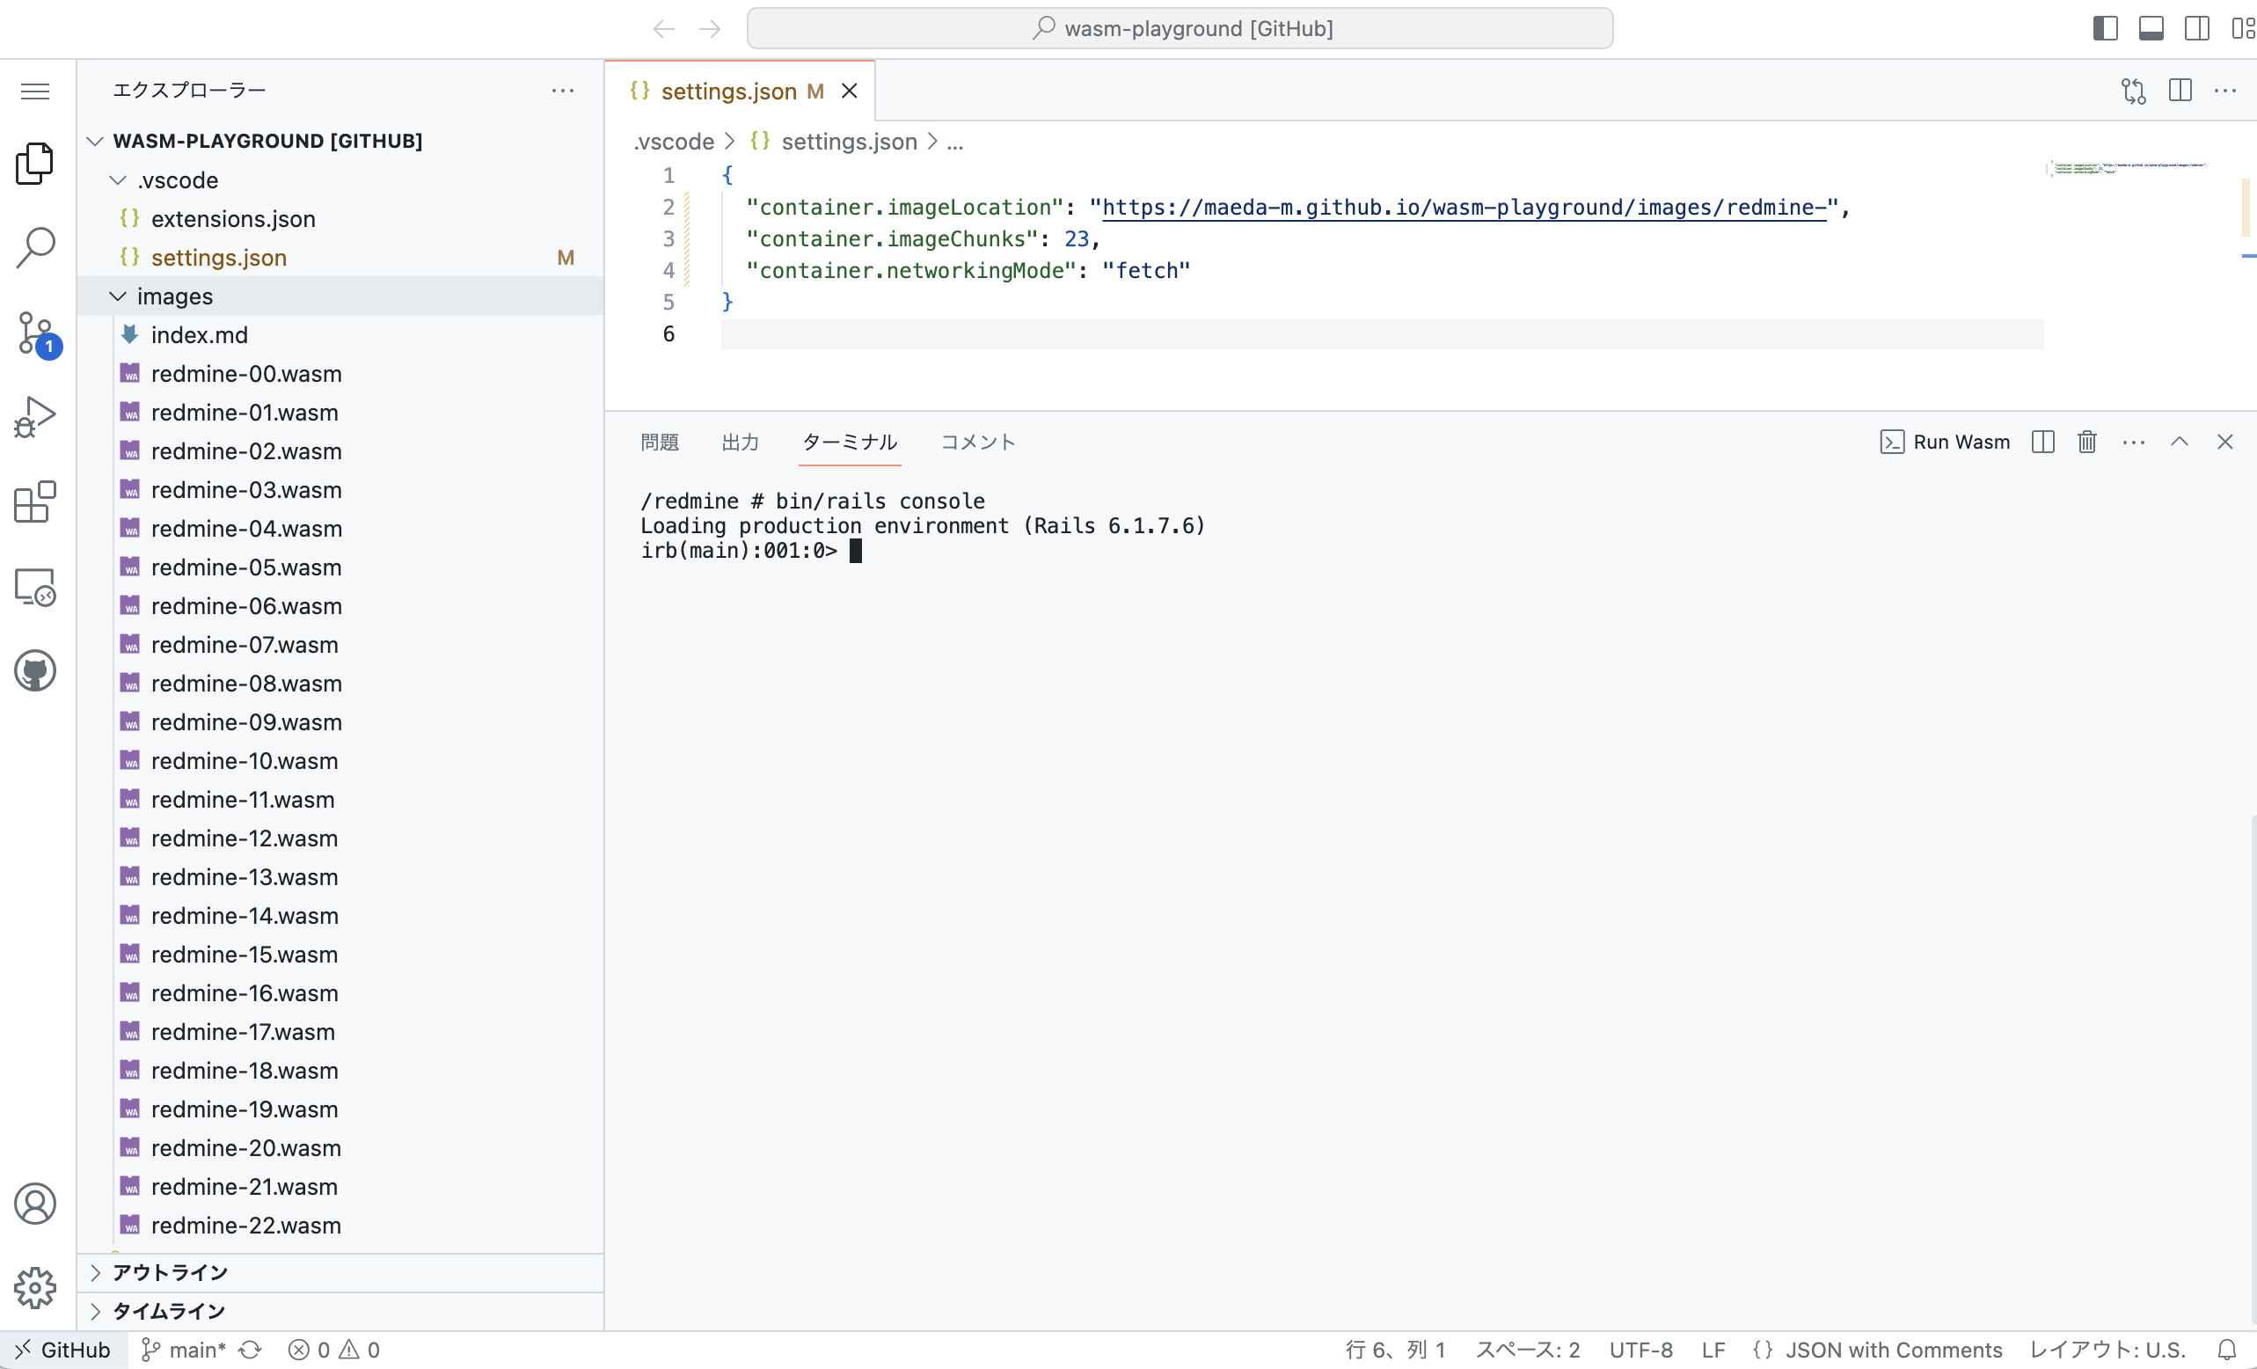This screenshot has width=2257, height=1369.
Task: Open the Remote Explorer view
Action: click(x=35, y=588)
